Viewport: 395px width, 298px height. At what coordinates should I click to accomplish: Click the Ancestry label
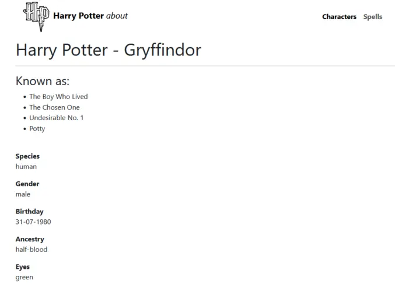coord(30,239)
